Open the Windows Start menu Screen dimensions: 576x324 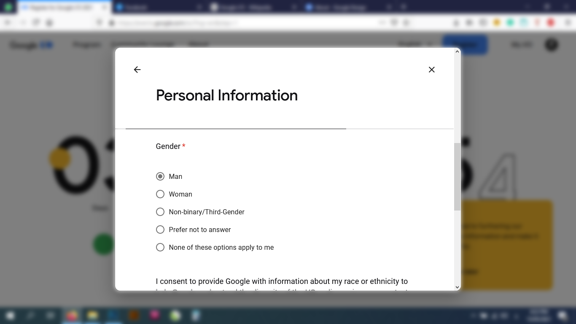10,316
